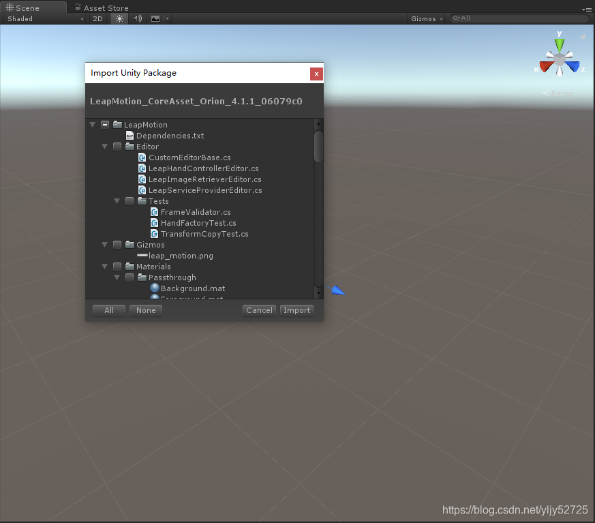Toggle the Materials folder checkbox
The width and height of the screenshot is (595, 523).
coord(117,267)
